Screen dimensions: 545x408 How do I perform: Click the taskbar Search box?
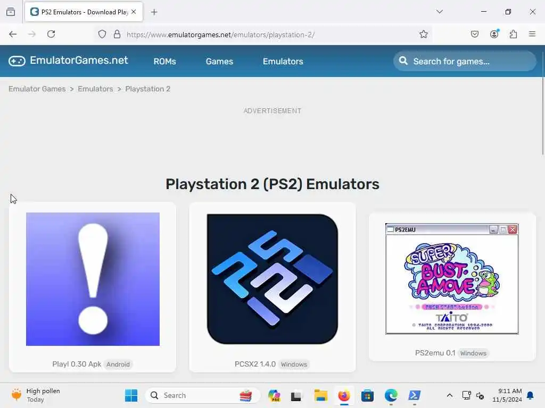point(203,395)
